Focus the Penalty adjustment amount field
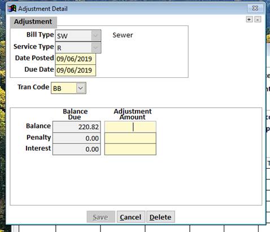The width and height of the screenshot is (270, 232). 130,138
